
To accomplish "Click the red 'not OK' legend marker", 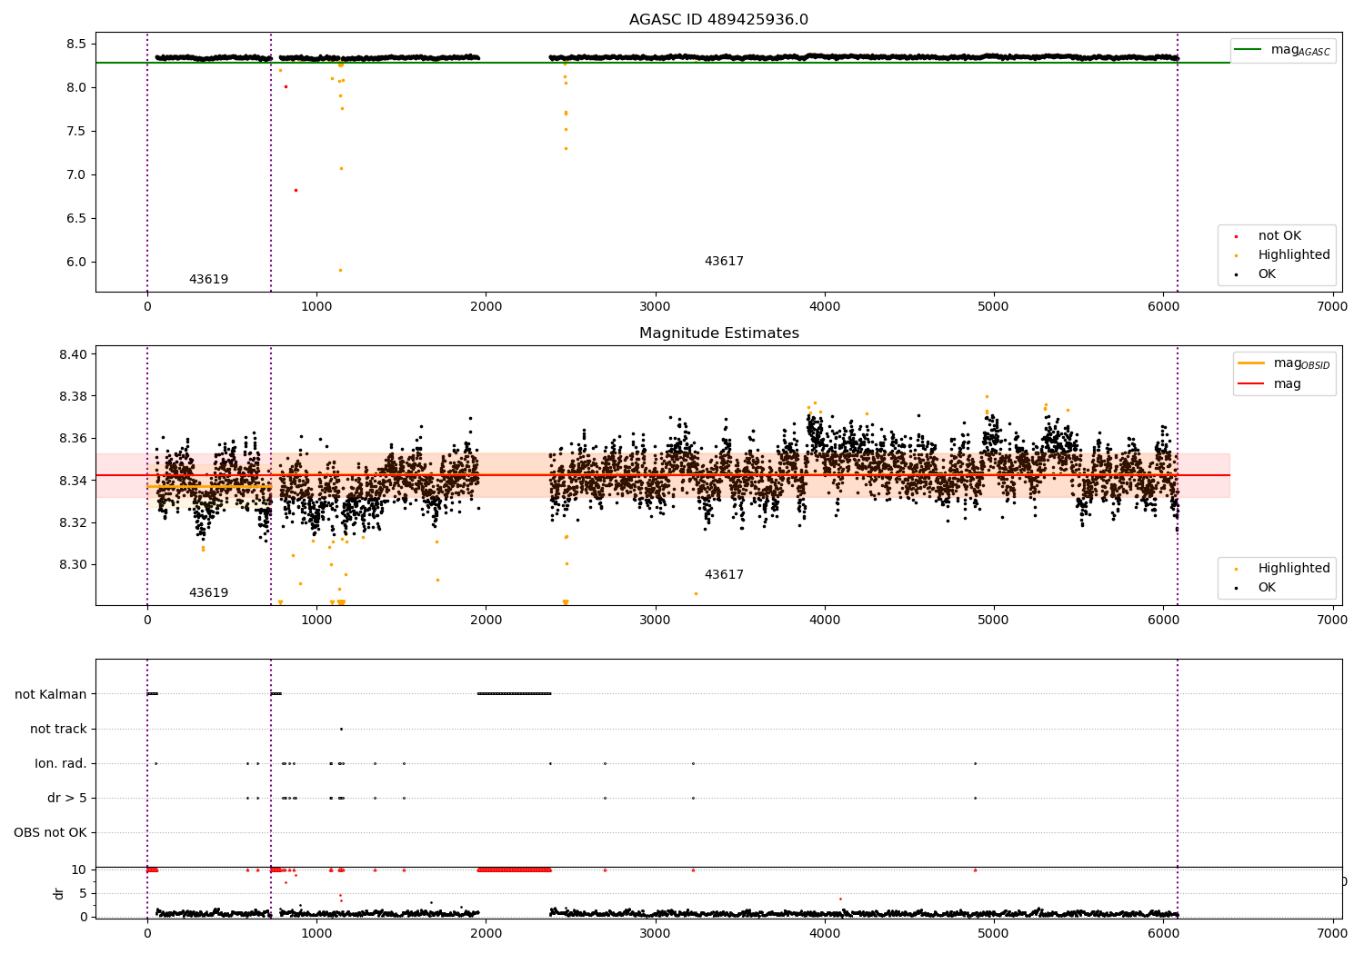I will click(1236, 236).
